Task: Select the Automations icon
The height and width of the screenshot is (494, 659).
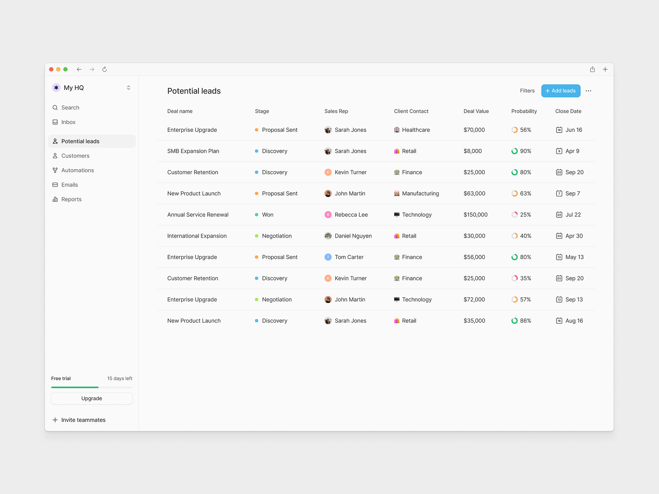Action: (x=55, y=170)
